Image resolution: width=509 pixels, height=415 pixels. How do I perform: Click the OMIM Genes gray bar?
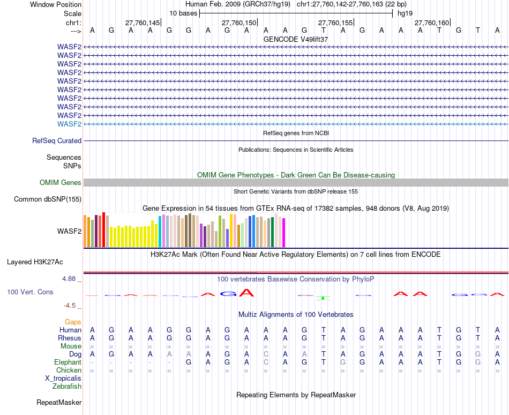pyautogui.click(x=296, y=182)
